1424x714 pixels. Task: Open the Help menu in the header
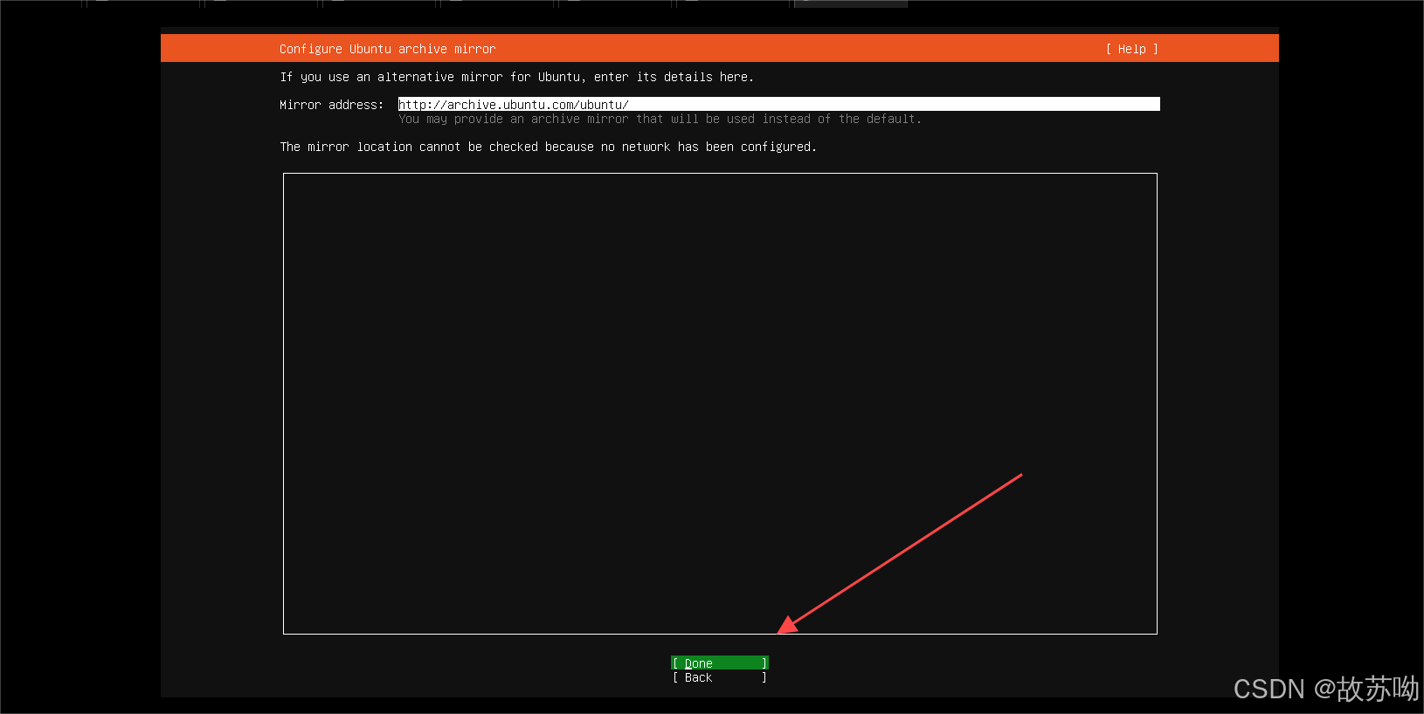coord(1132,49)
